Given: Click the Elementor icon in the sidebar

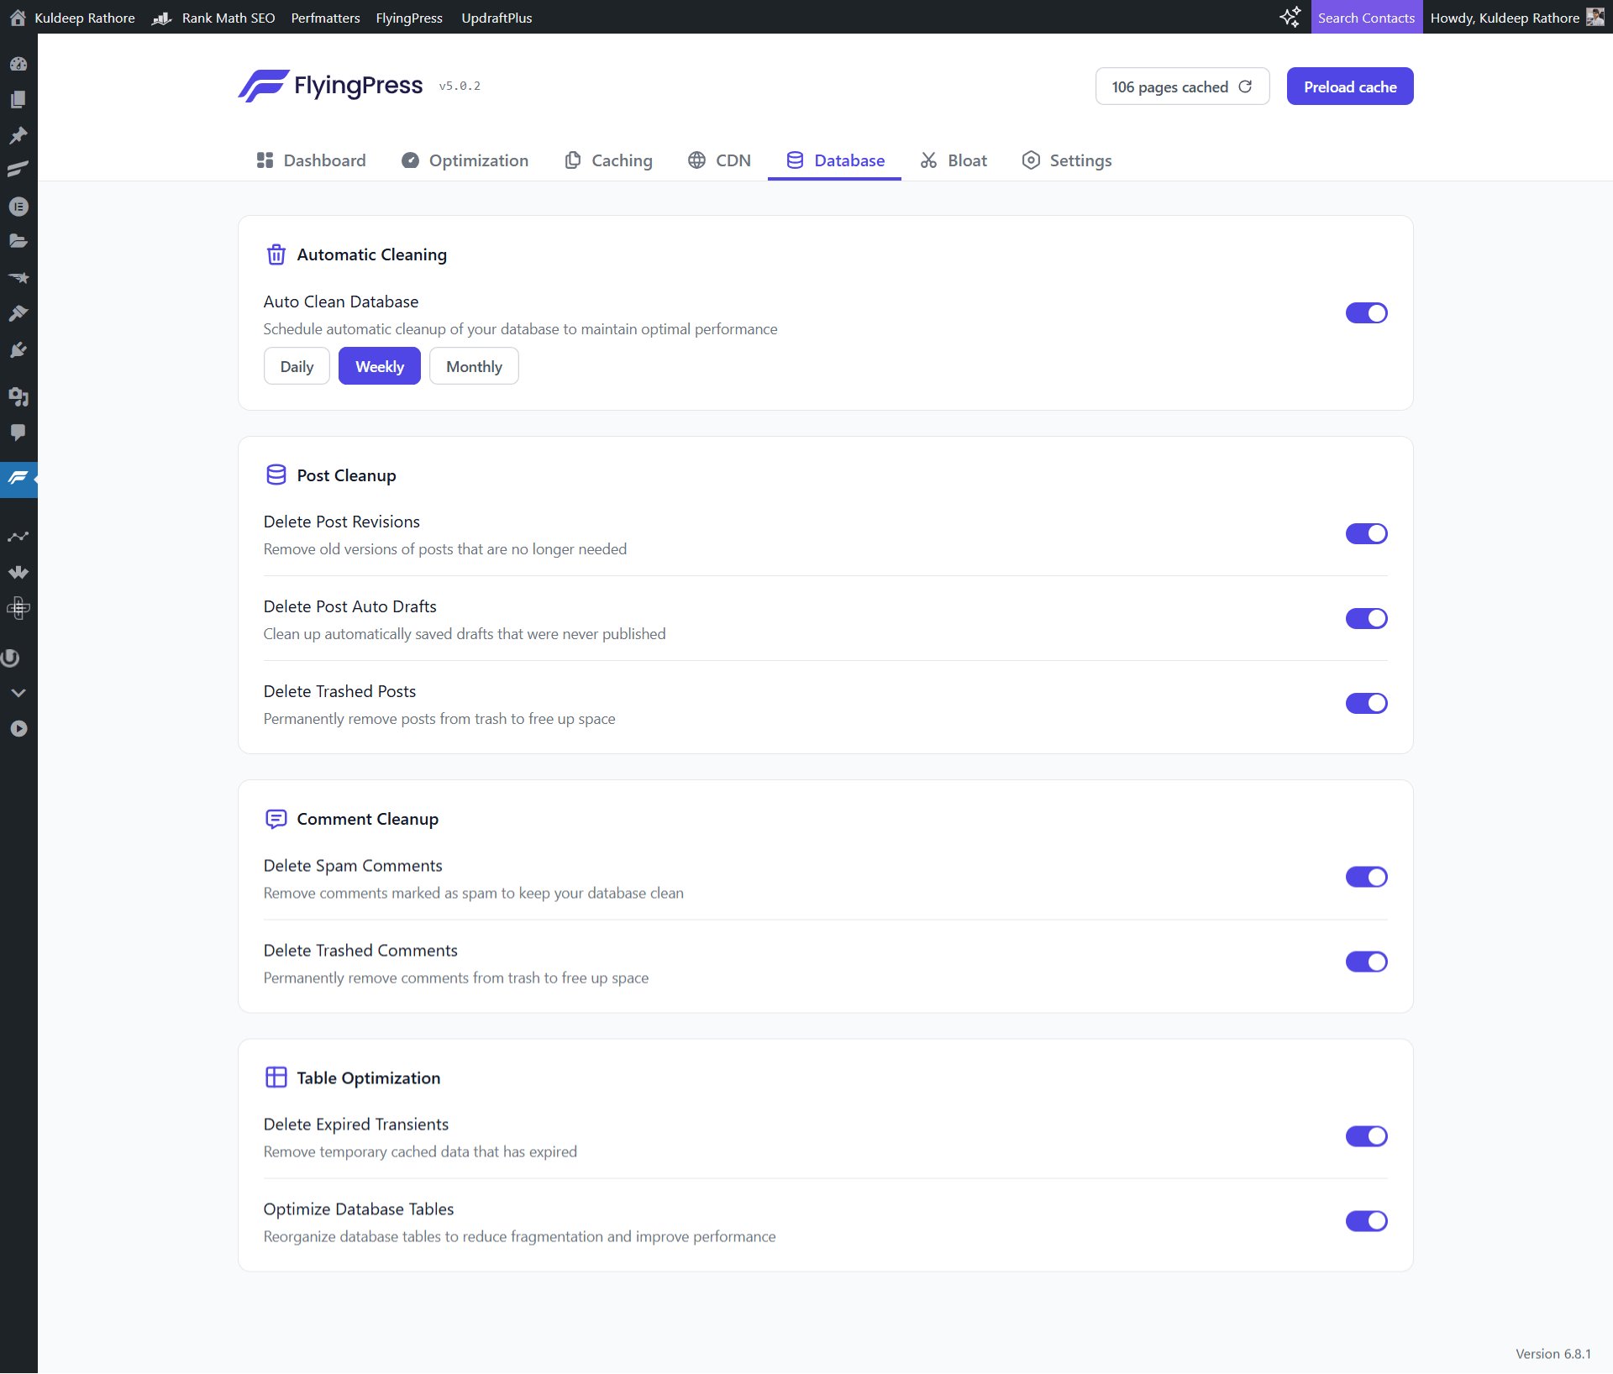Looking at the screenshot, I should point(18,206).
